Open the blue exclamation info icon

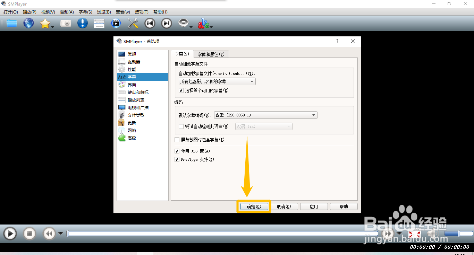pos(82,23)
